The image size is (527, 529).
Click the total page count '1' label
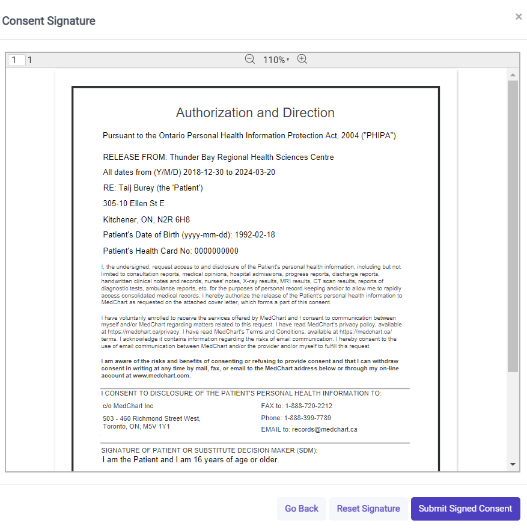tap(29, 60)
